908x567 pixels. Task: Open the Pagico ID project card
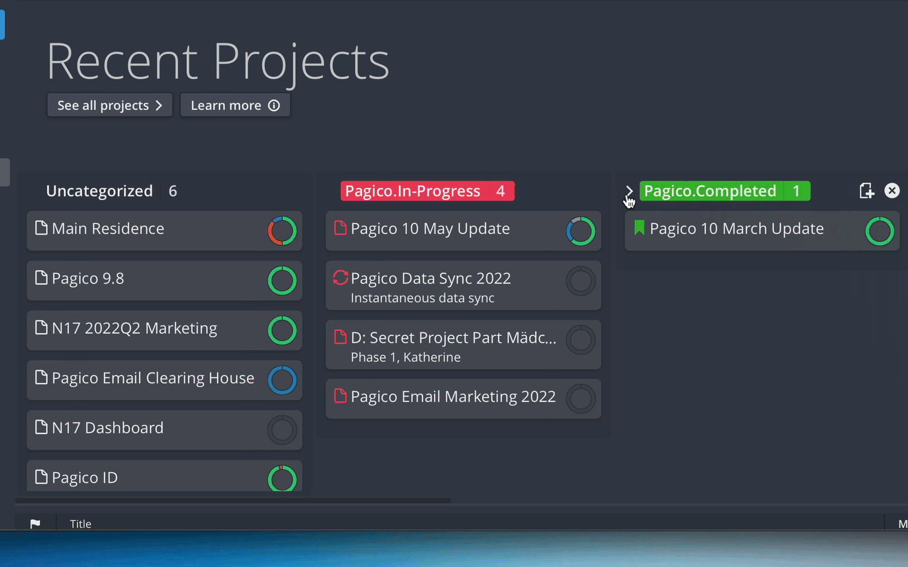[x=164, y=476]
